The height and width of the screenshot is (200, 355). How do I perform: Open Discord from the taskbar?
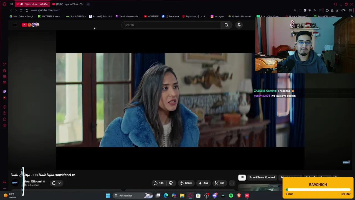pyautogui.click(x=215, y=196)
